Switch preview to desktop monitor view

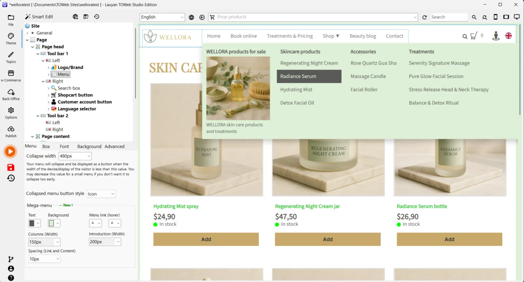[517, 17]
